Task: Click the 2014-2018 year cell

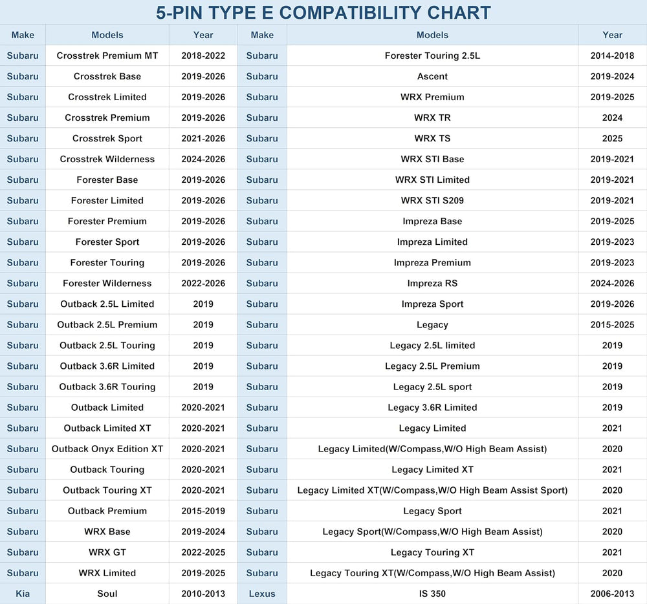Action: (x=612, y=56)
